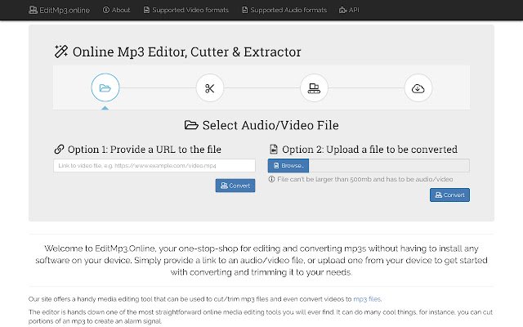Viewport: 523px width, 327px height.
Task: Open Supported Video formats page
Action: pos(186,10)
